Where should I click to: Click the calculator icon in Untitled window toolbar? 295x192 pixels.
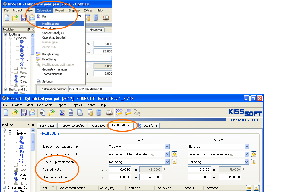(96, 18)
